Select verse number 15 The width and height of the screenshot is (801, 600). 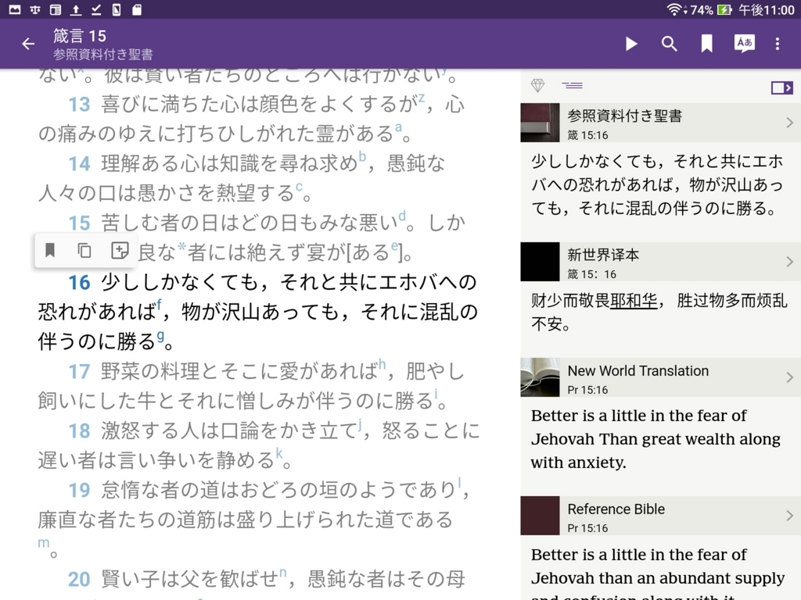[x=79, y=223]
